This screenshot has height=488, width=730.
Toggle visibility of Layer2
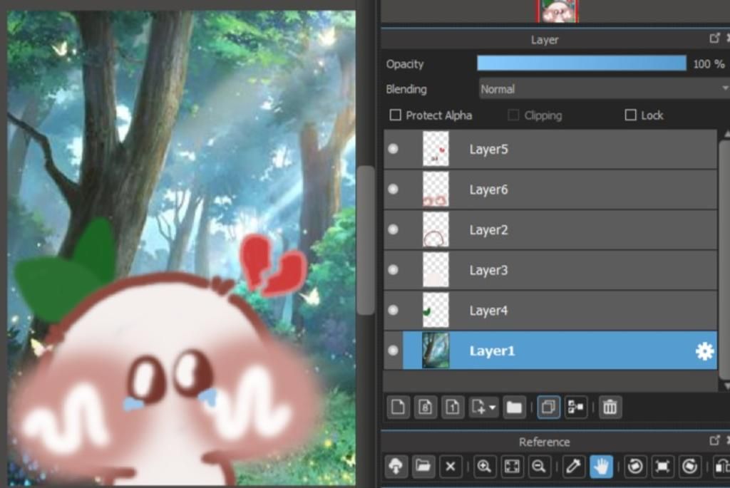pyautogui.click(x=394, y=230)
